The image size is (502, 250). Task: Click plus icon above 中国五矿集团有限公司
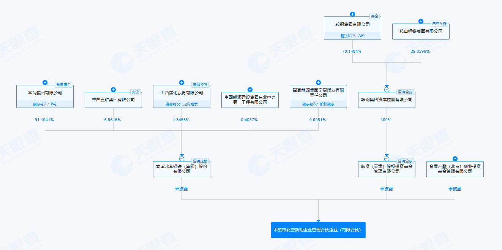click(113, 90)
